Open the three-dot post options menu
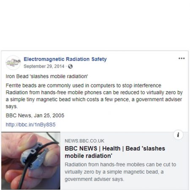The height and width of the screenshot is (190, 190). tap(182, 58)
